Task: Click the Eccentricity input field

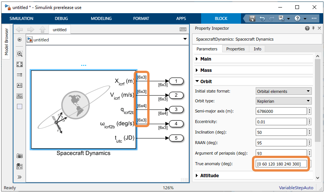Action: click(281, 122)
